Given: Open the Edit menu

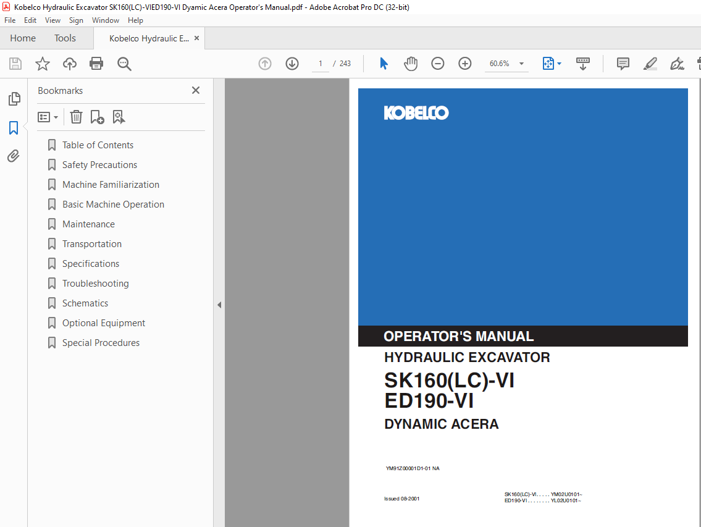Looking at the screenshot, I should pyautogui.click(x=30, y=20).
